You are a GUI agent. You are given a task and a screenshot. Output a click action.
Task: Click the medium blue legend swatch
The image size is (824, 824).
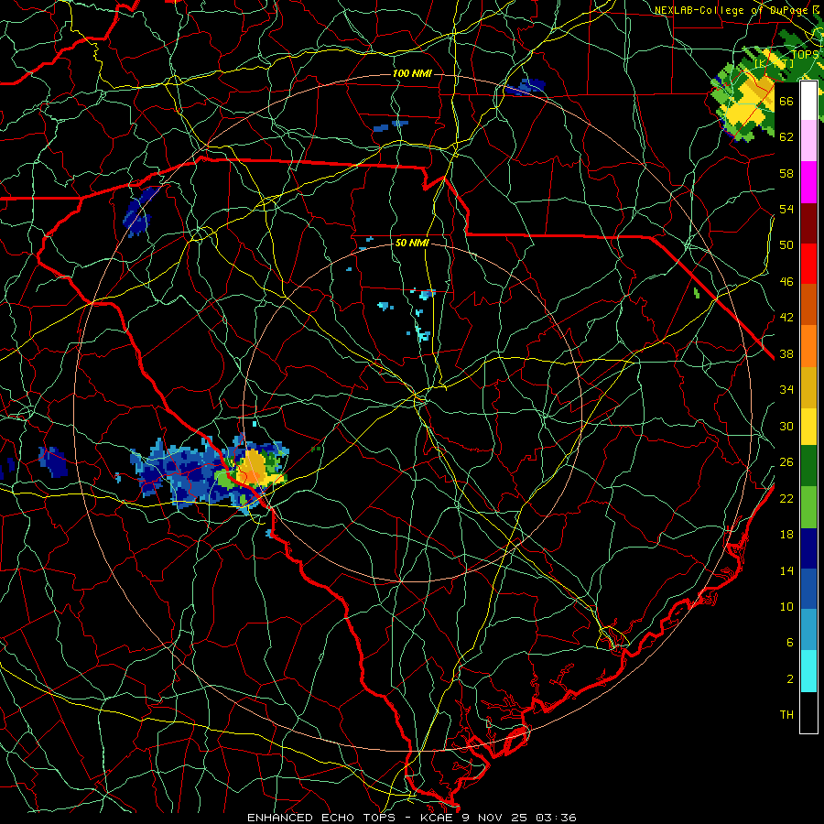coord(808,589)
